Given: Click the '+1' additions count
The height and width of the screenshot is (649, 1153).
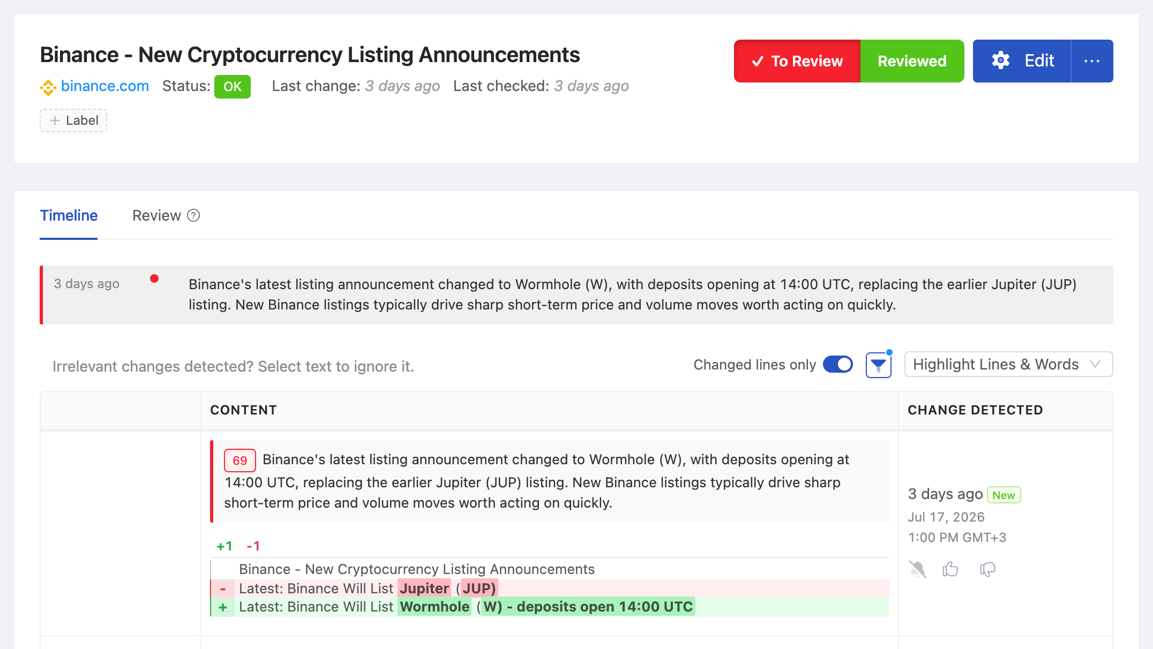Looking at the screenshot, I should tap(224, 546).
